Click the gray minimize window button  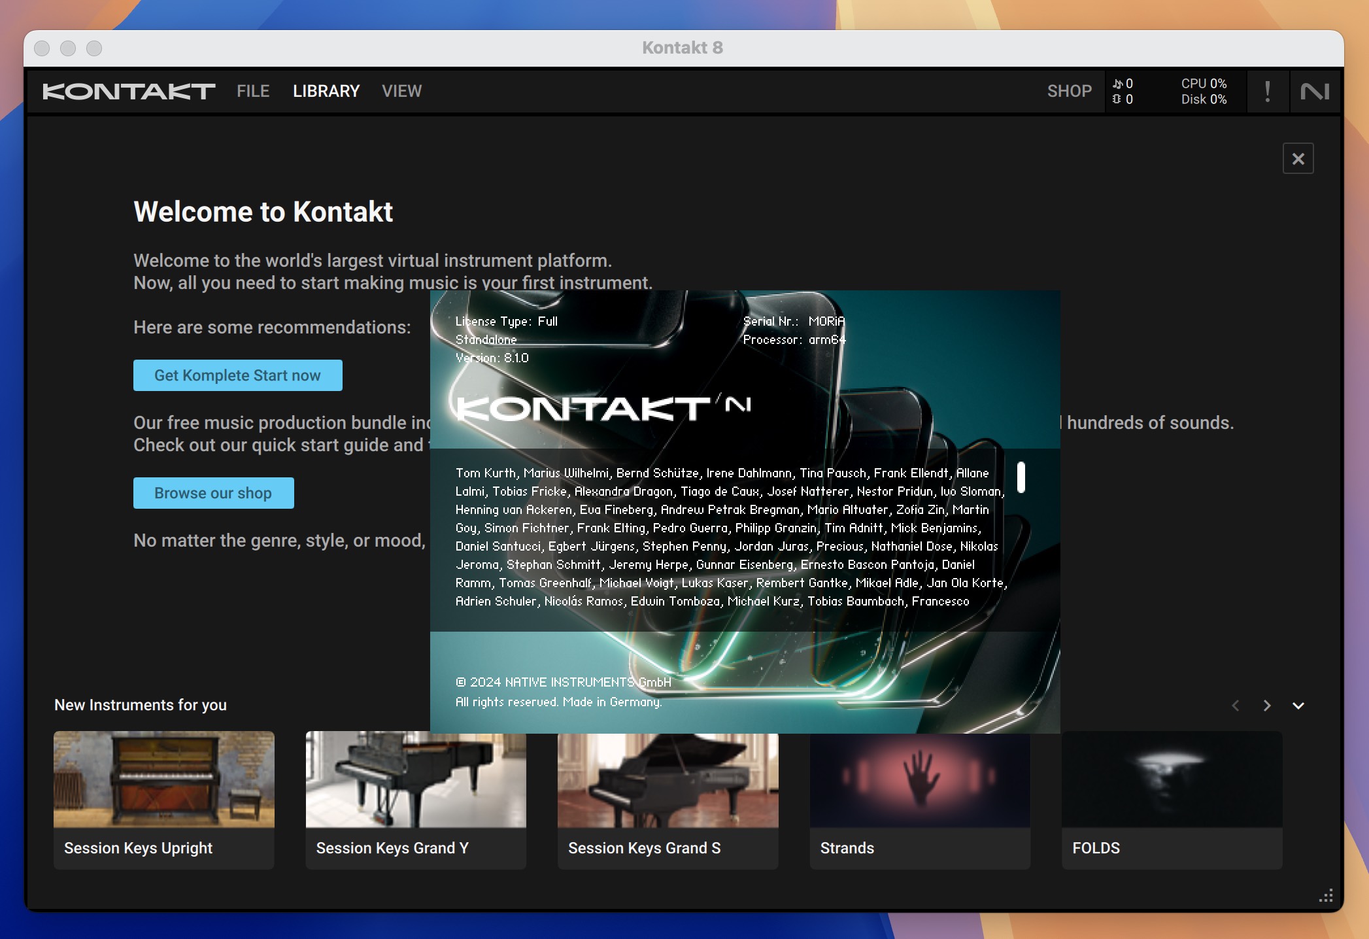pos(68,48)
